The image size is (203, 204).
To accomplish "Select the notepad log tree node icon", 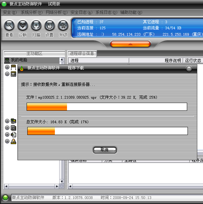I will (x=13, y=128).
